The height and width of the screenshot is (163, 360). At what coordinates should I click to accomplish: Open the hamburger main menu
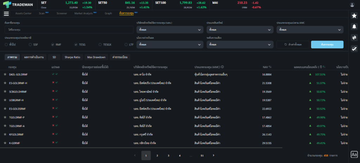coord(6,14)
